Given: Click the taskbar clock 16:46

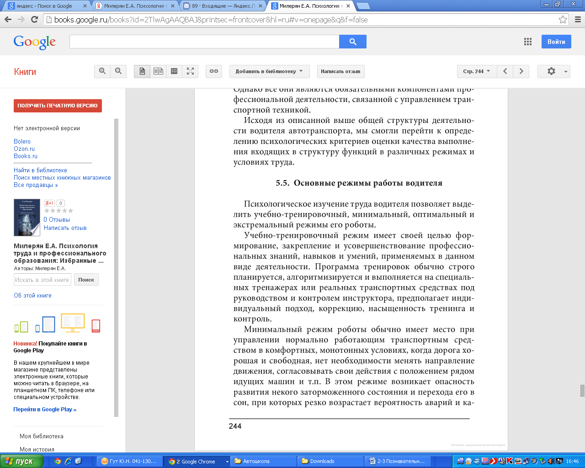Looking at the screenshot, I should (x=572, y=461).
